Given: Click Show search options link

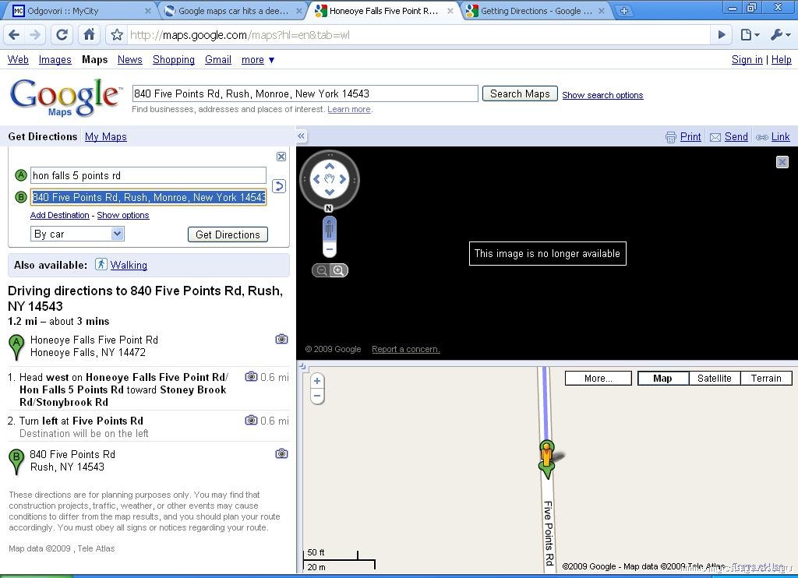Looking at the screenshot, I should pos(602,95).
